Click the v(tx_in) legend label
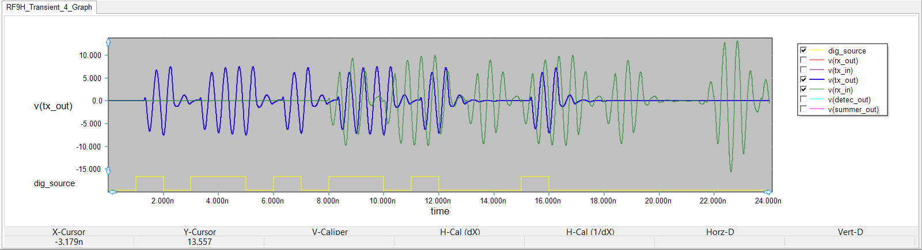This screenshot has width=922, height=250. tap(840, 70)
